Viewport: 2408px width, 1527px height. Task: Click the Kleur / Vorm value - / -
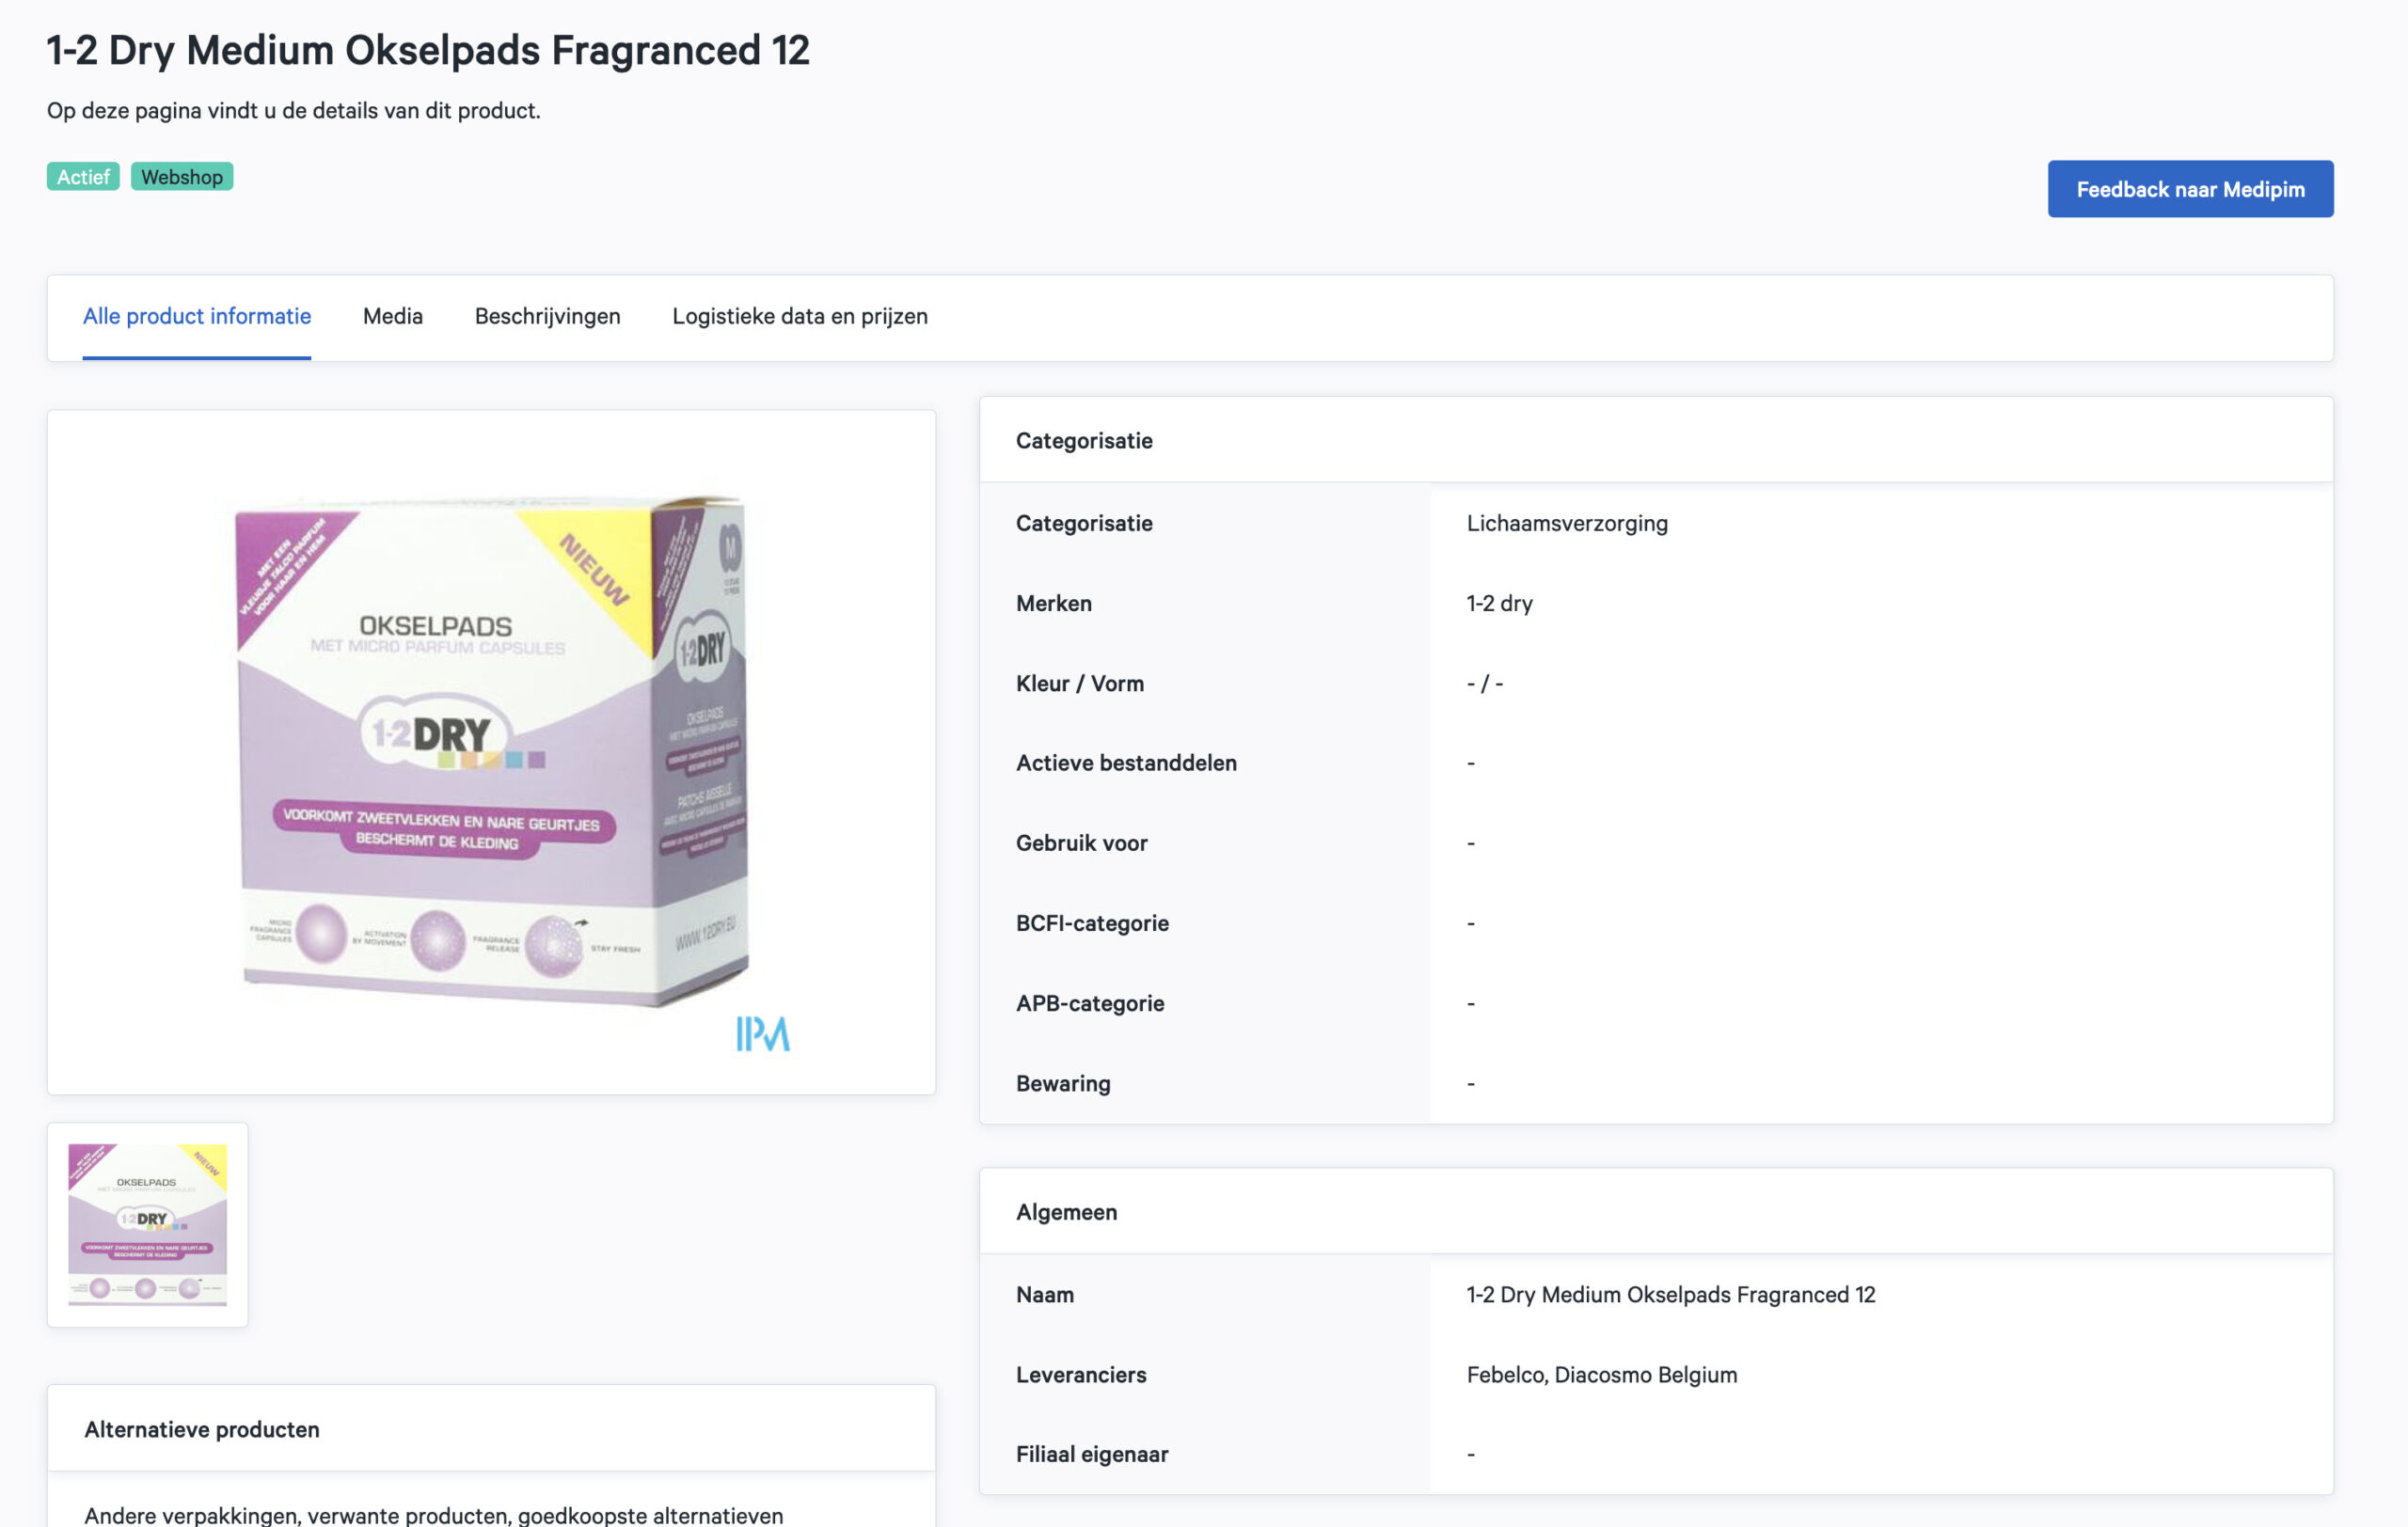(x=1485, y=683)
